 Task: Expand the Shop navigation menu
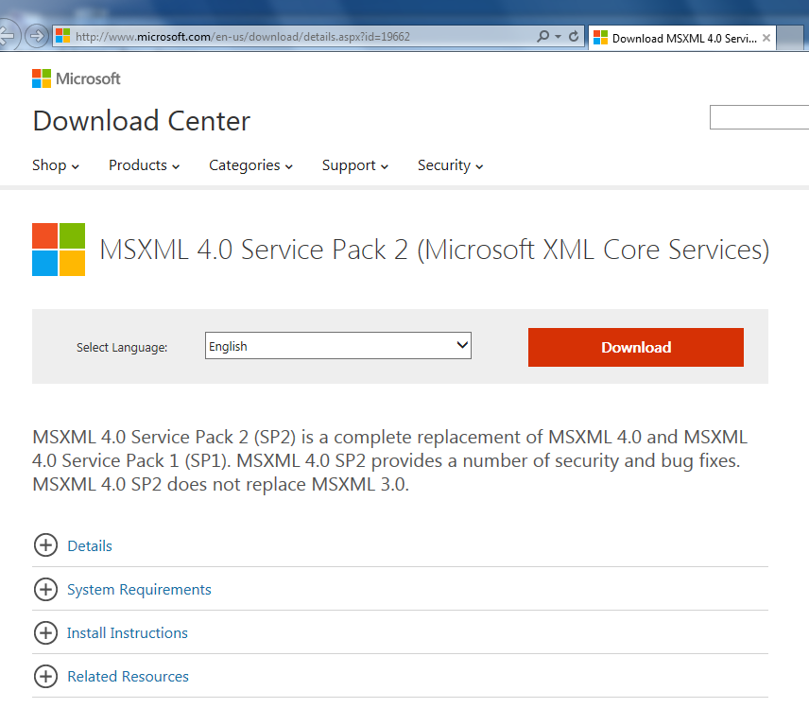coord(56,165)
